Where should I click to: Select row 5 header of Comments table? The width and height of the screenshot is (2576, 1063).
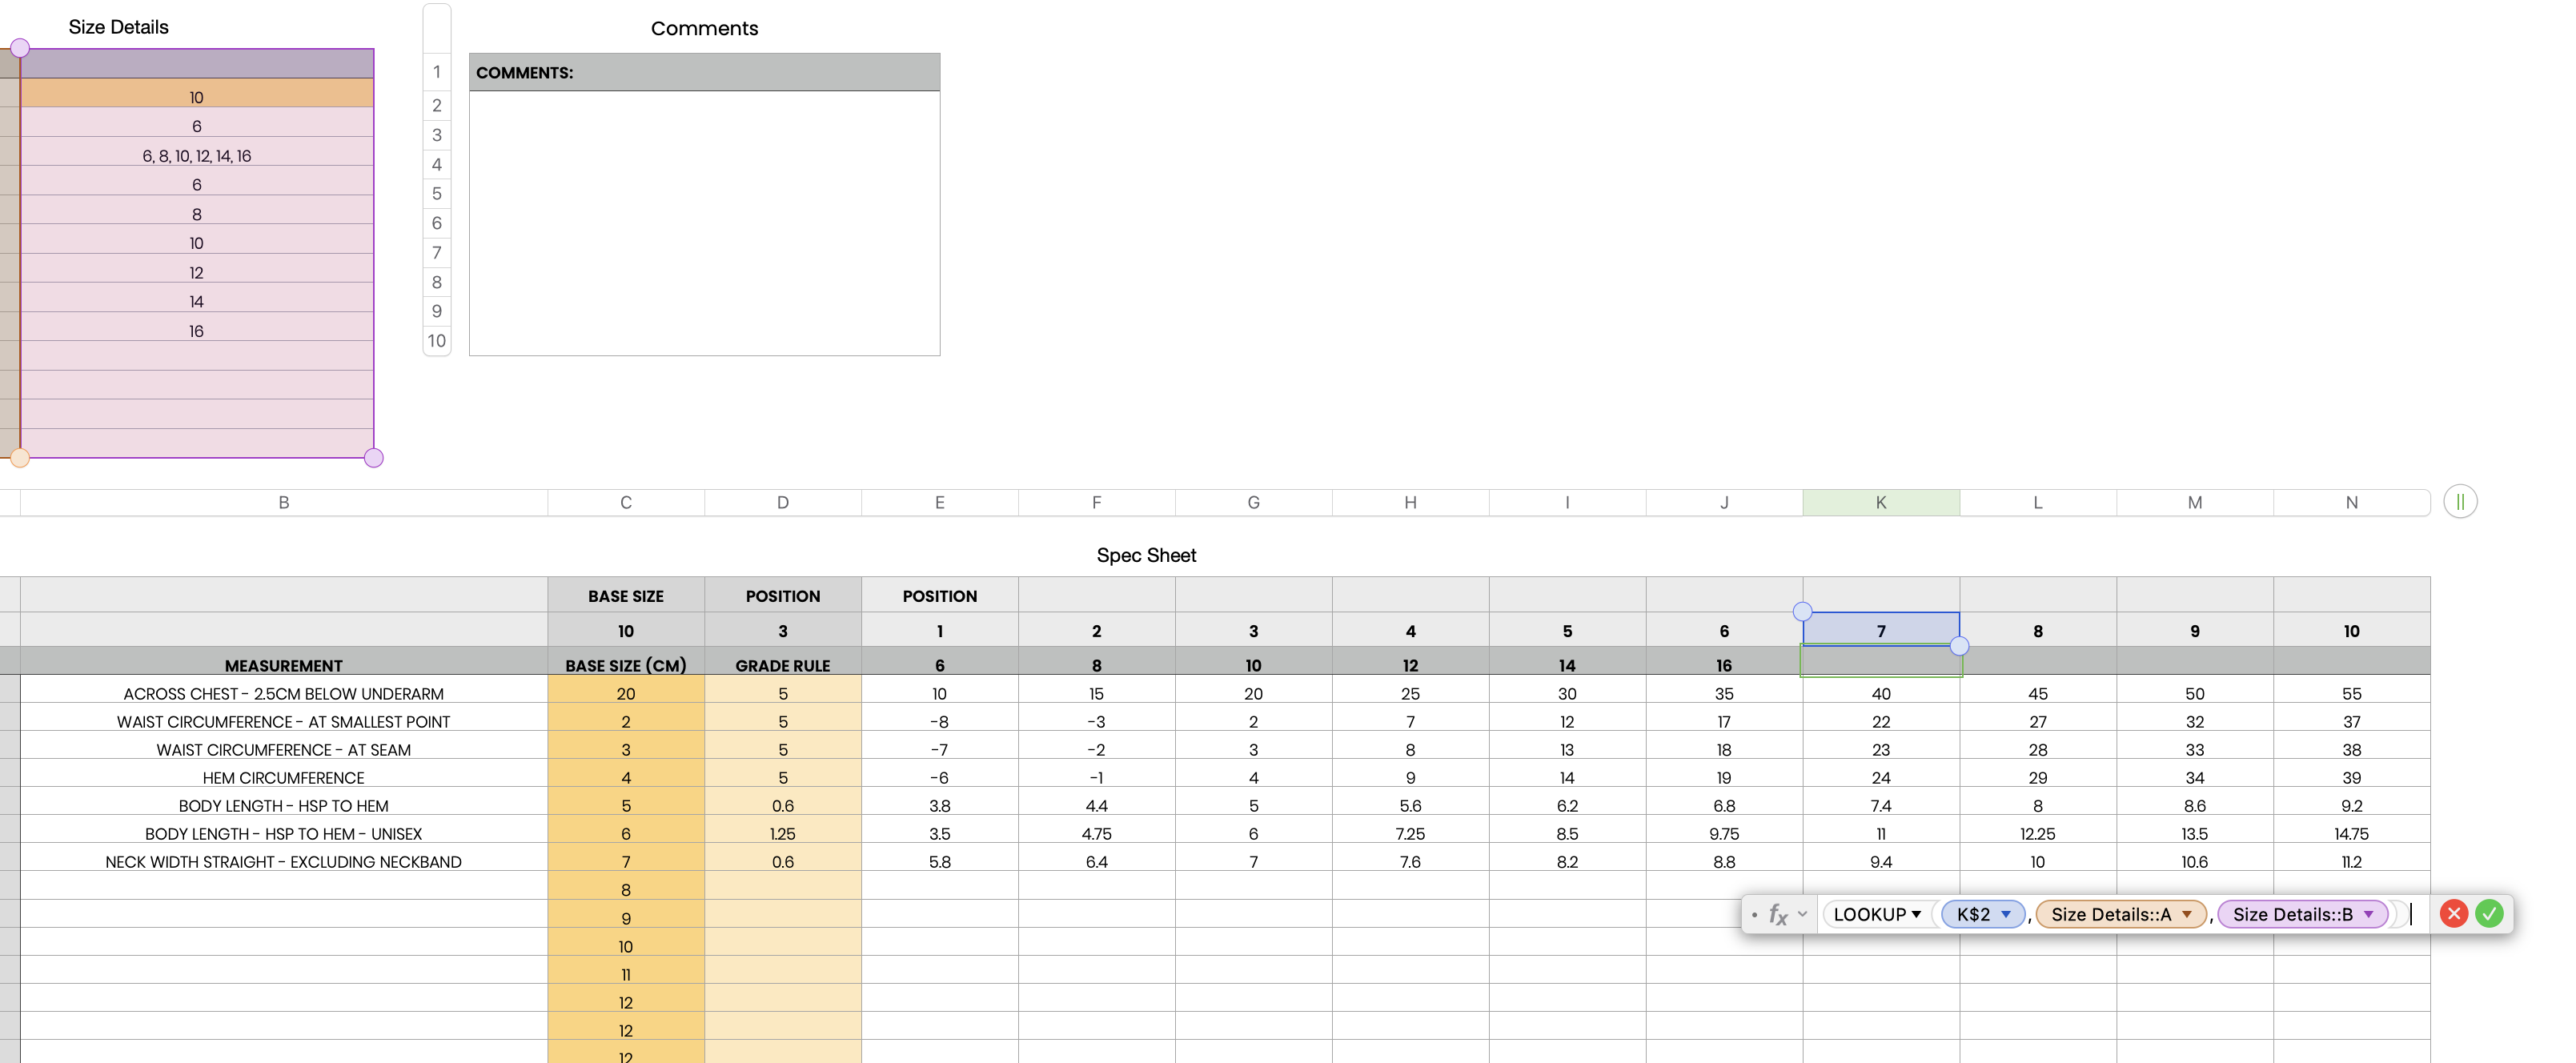437,193
